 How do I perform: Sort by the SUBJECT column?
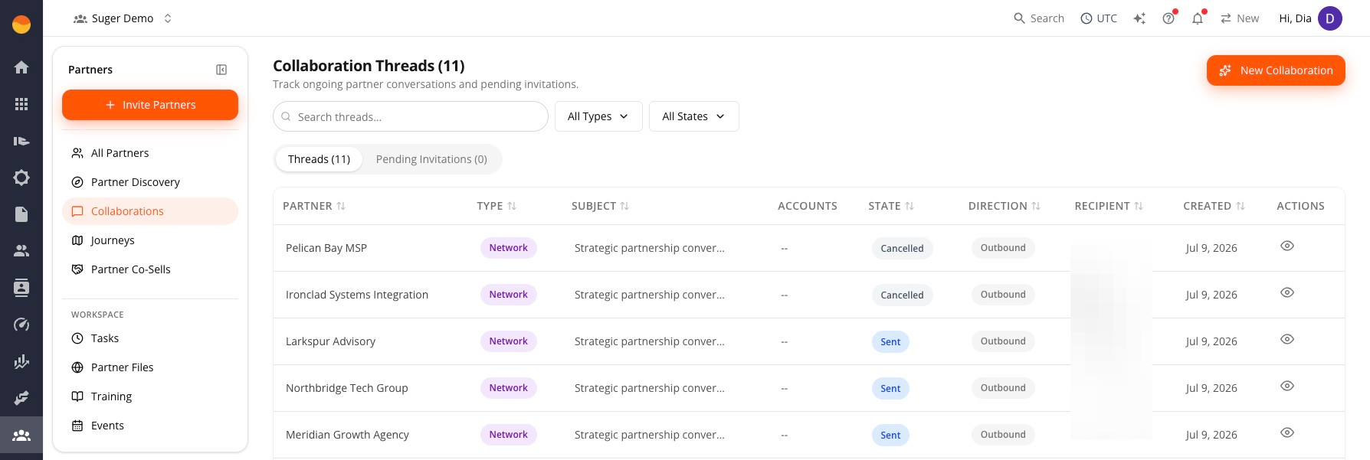600,206
